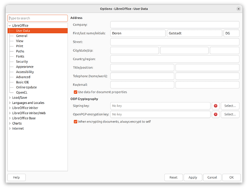Click the City input field

pos(135,50)
